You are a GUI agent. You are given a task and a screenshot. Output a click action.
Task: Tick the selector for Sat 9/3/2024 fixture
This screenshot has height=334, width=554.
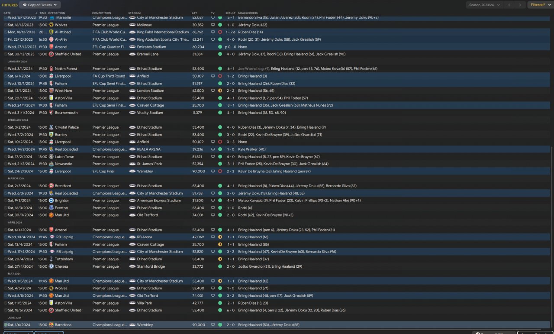(6, 201)
